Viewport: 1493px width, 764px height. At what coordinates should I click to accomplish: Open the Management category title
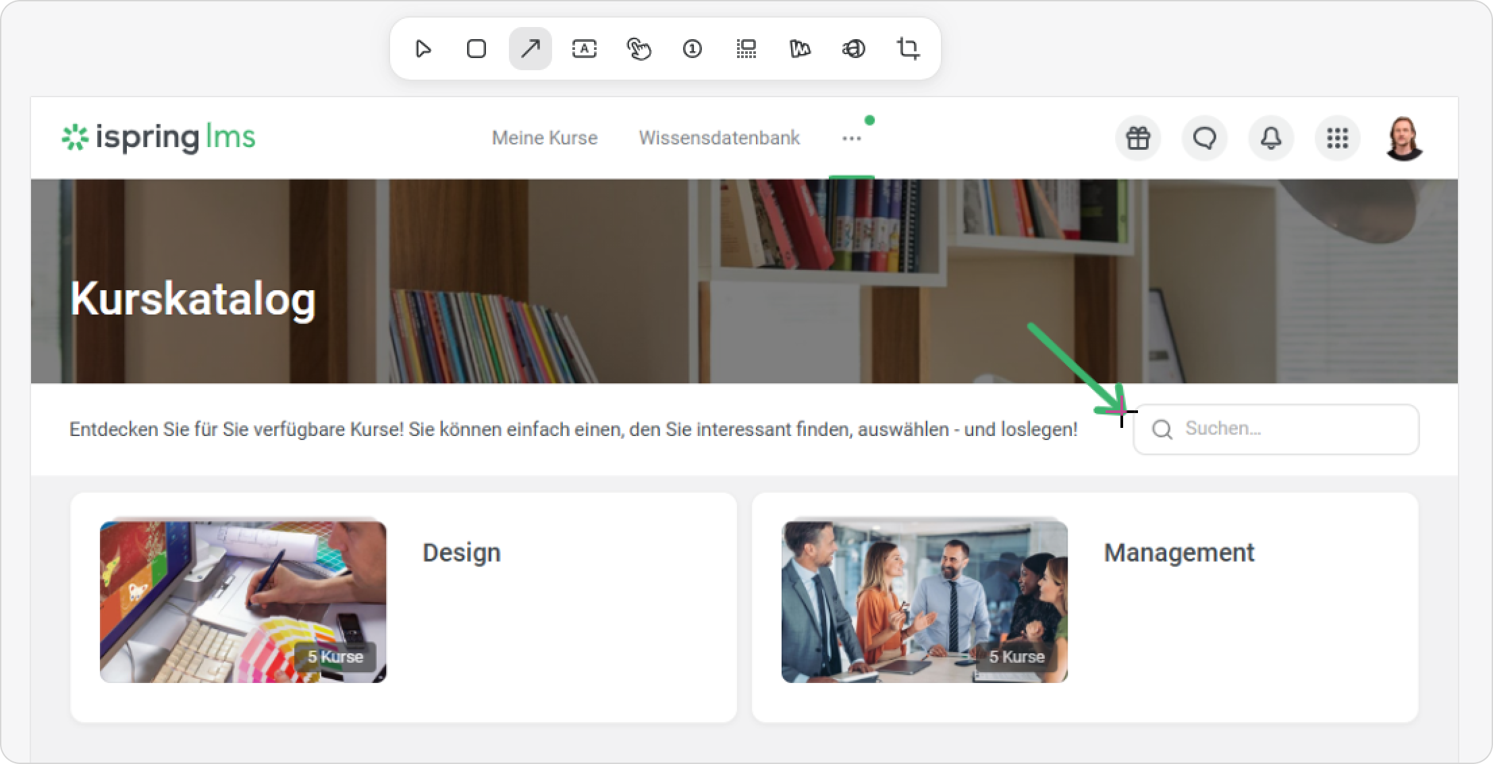point(1179,553)
